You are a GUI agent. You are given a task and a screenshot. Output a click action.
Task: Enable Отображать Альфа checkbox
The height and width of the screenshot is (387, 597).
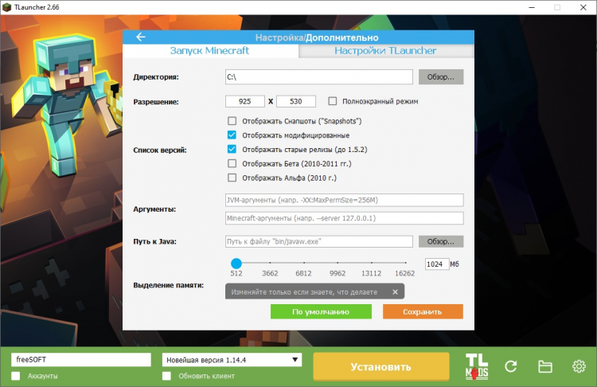point(232,178)
